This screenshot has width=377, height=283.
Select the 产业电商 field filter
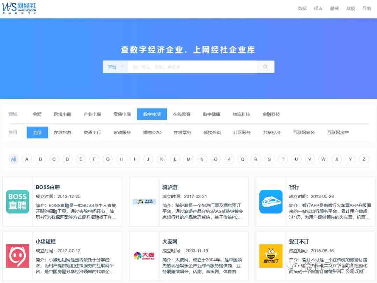pyautogui.click(x=92, y=114)
